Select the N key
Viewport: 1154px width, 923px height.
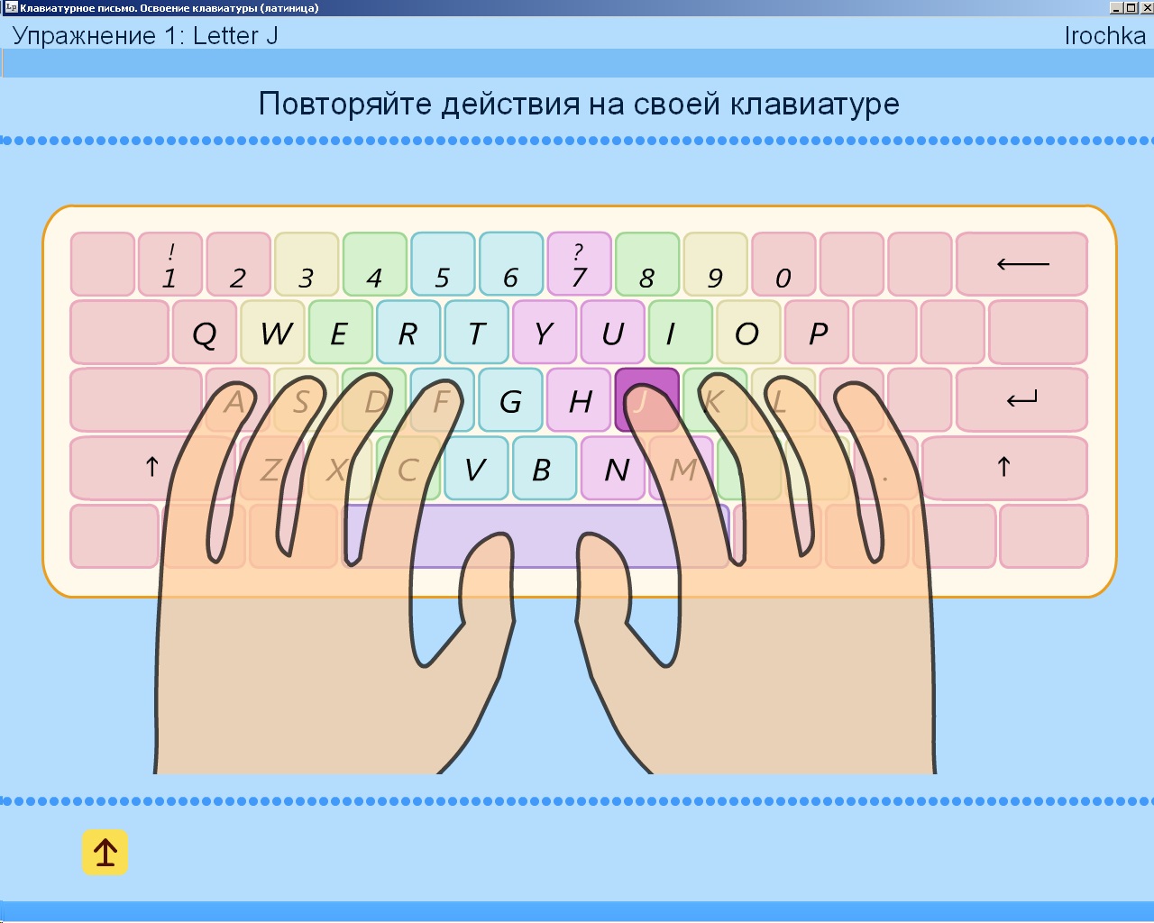pyautogui.click(x=615, y=468)
